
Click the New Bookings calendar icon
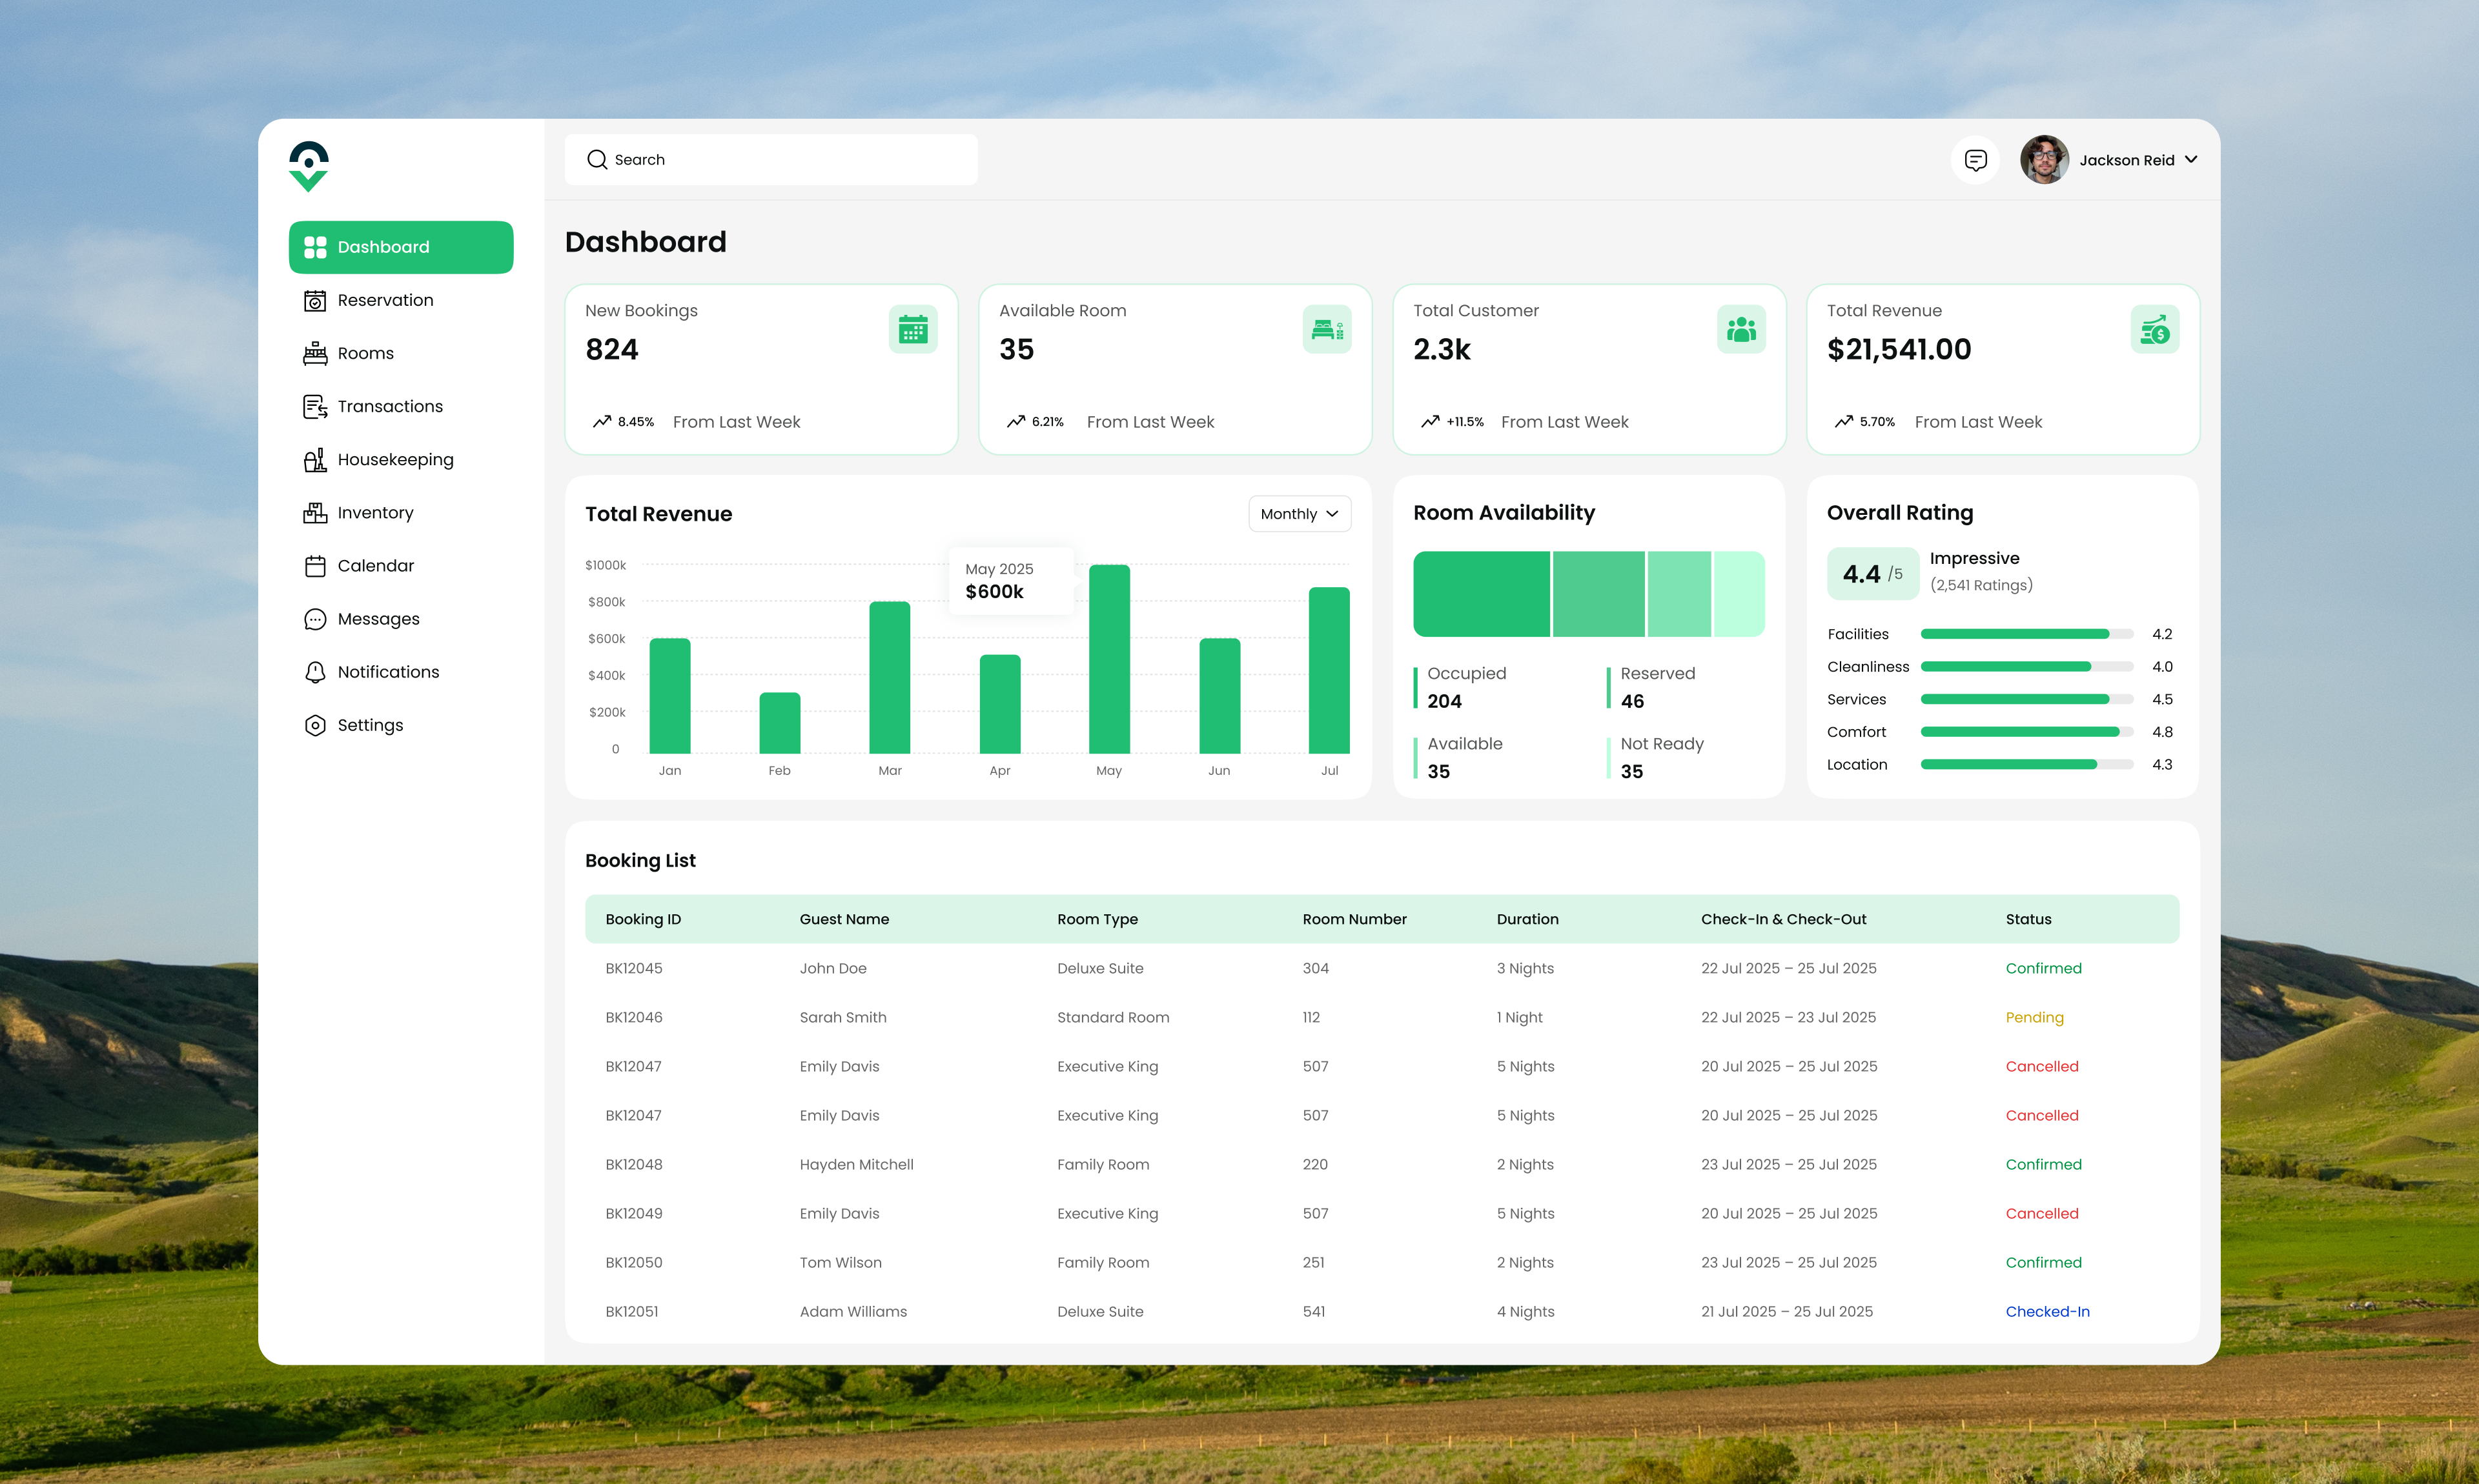(x=913, y=329)
